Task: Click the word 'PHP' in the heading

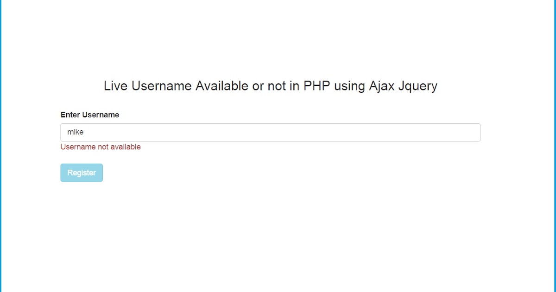Action: (x=316, y=86)
